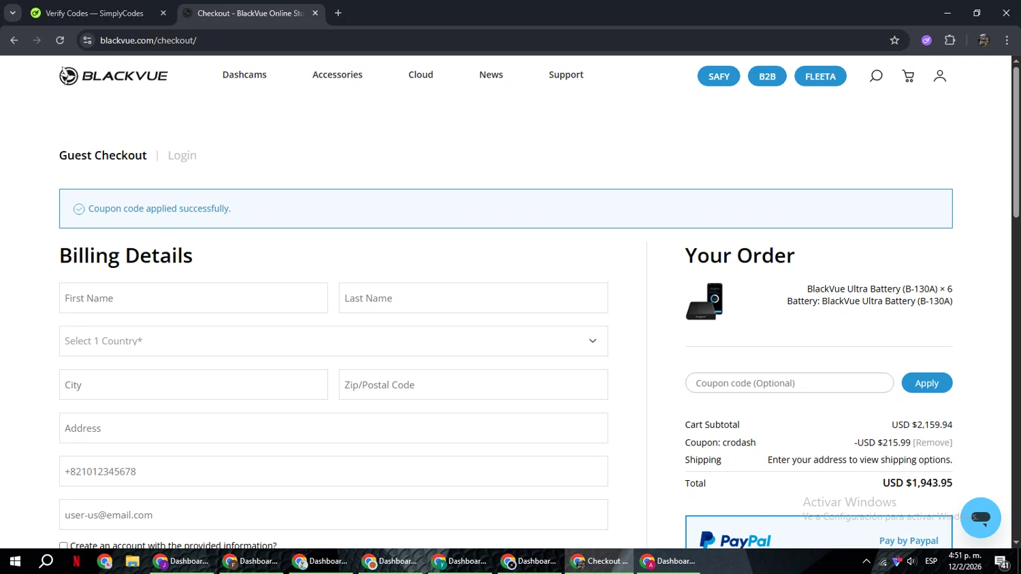The width and height of the screenshot is (1021, 574).
Task: Open the shopping cart icon
Action: 908,75
